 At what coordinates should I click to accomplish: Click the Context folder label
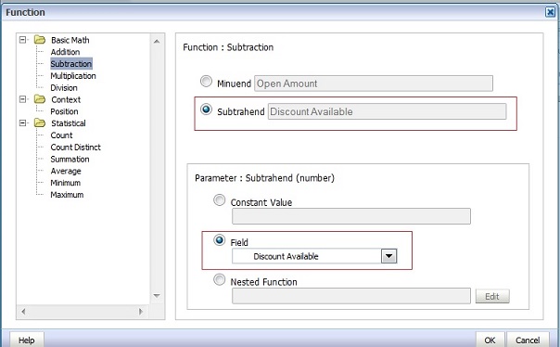point(66,99)
